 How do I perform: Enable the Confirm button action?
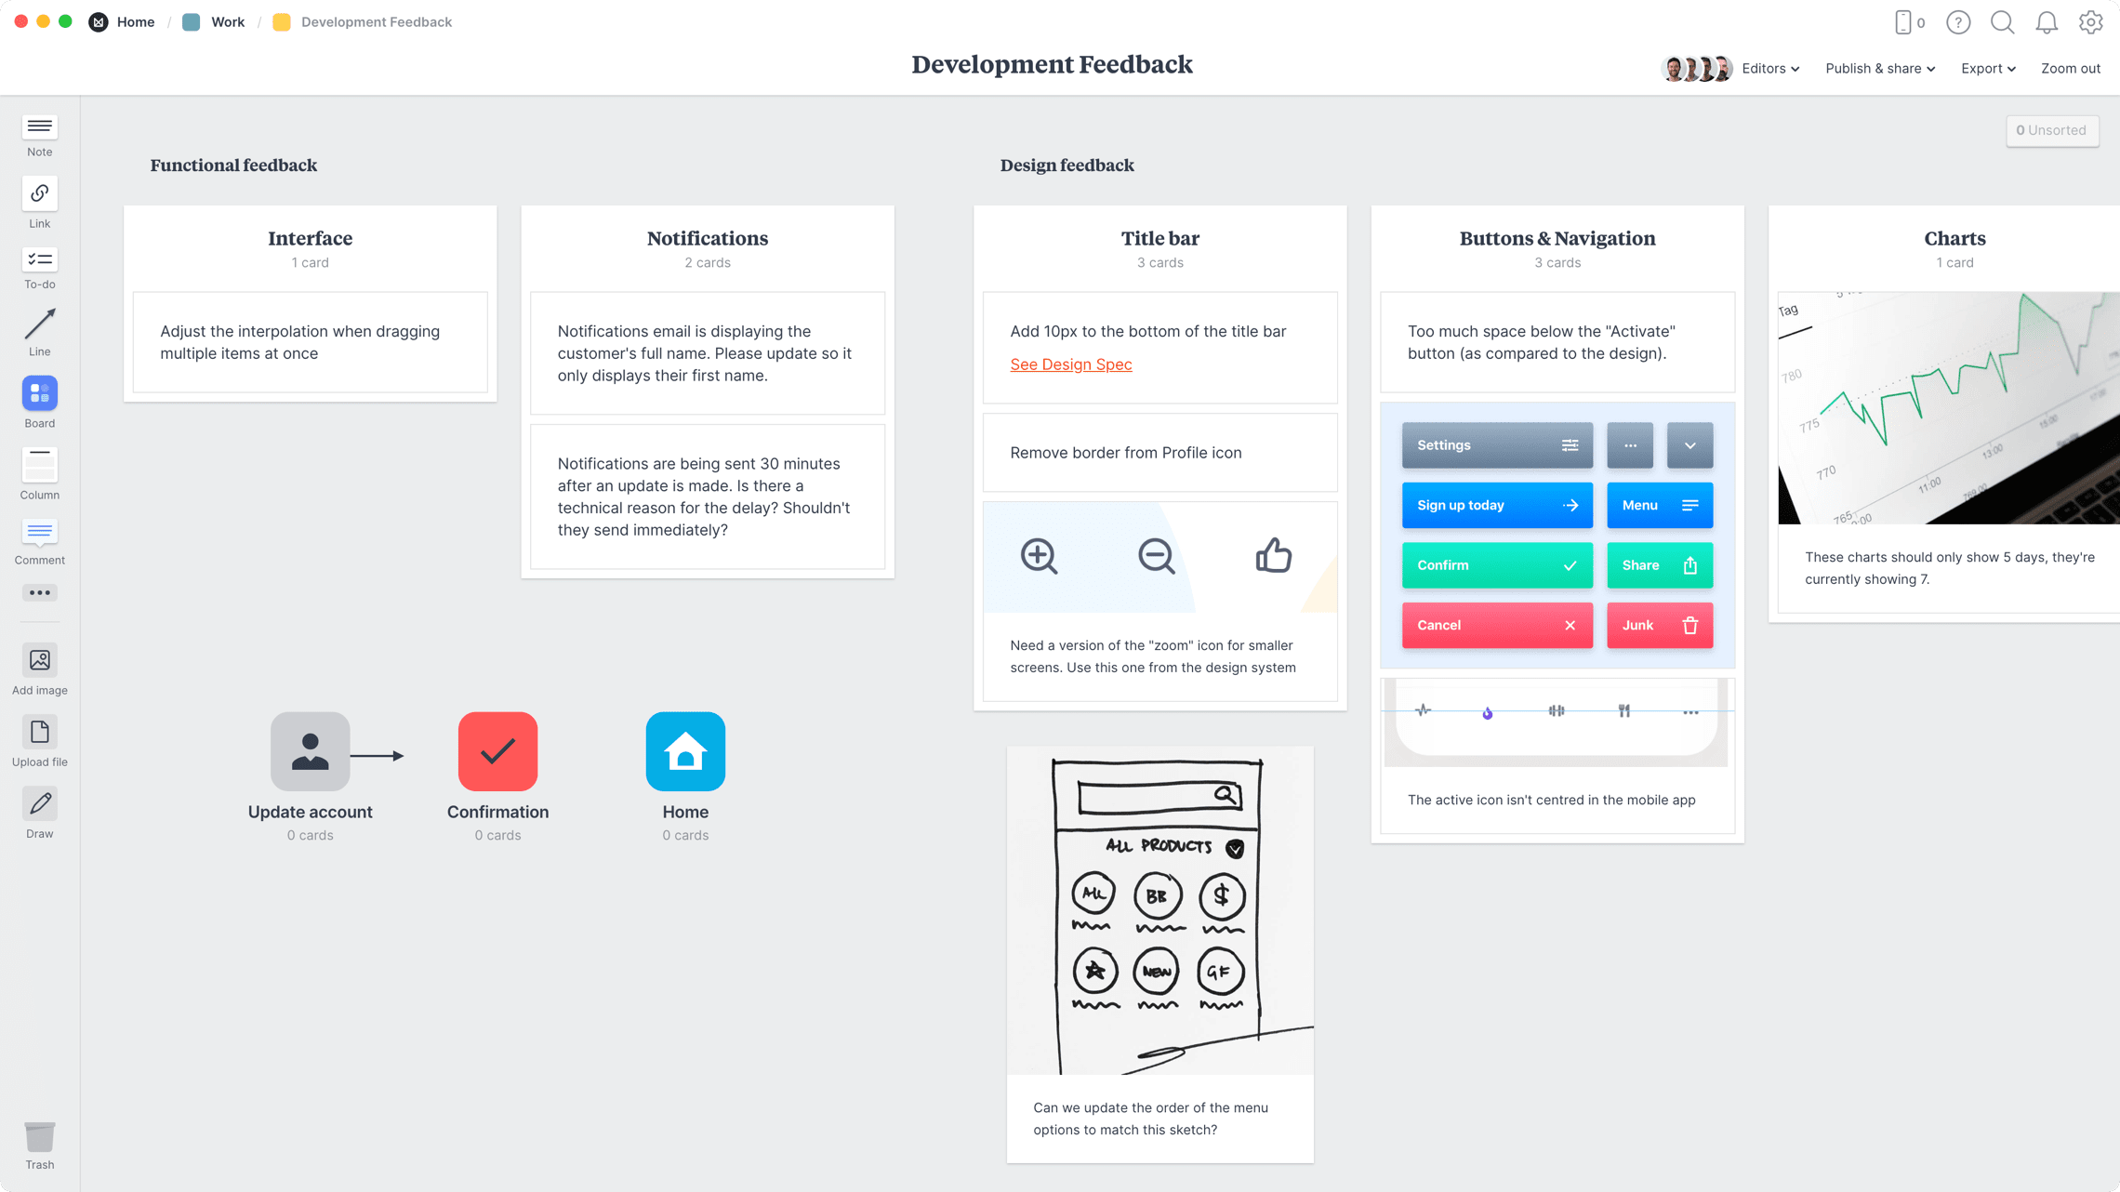(1497, 564)
